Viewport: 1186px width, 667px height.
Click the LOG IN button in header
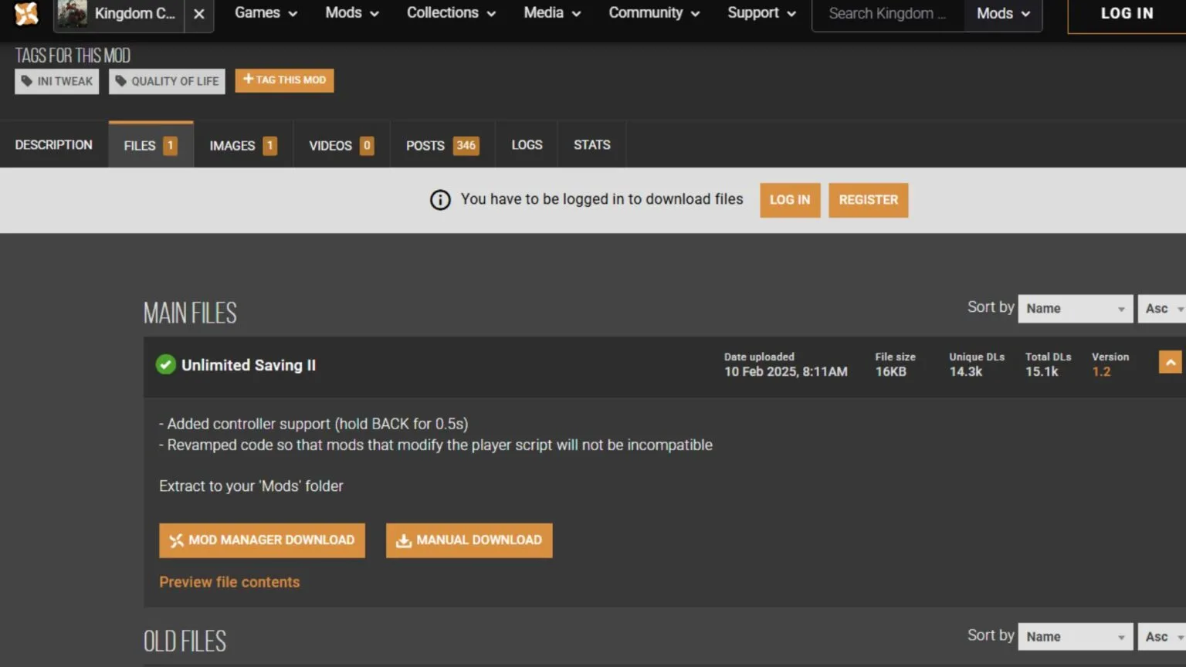point(1127,14)
